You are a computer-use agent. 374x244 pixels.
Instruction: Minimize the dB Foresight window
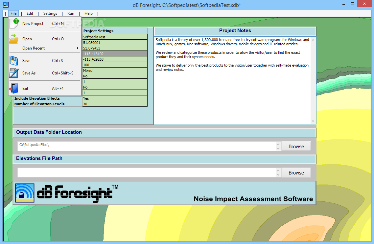(x=344, y=4)
